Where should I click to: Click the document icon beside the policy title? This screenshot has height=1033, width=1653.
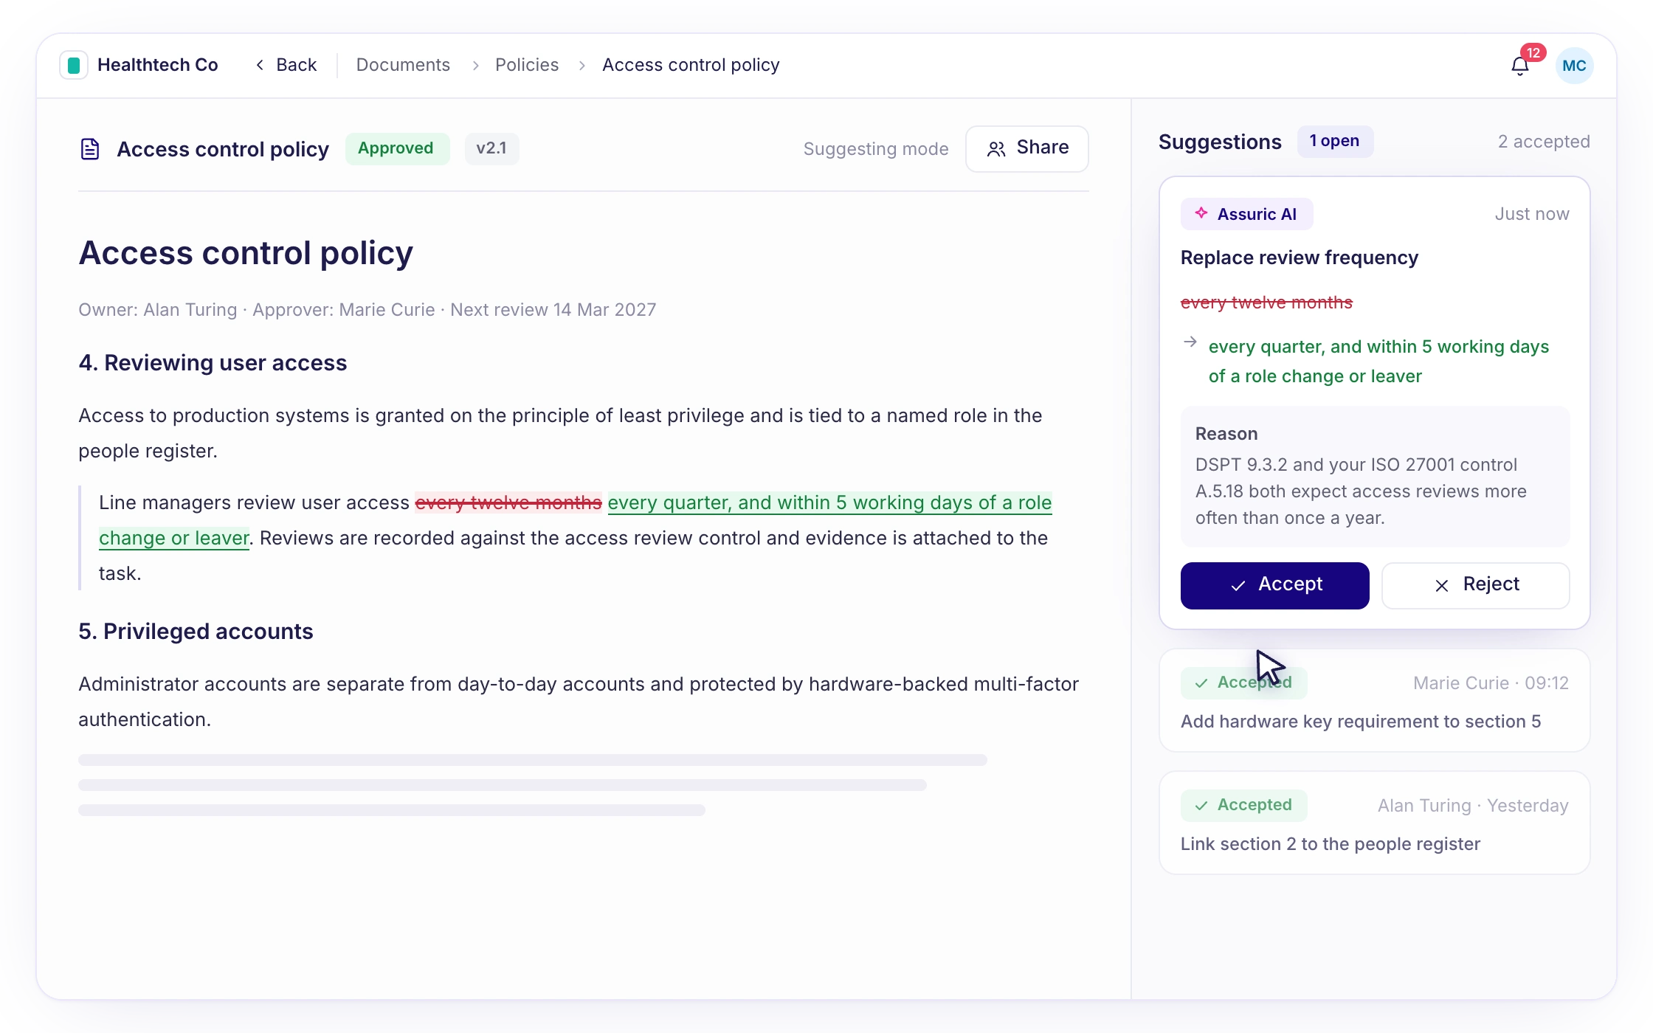[x=90, y=149]
